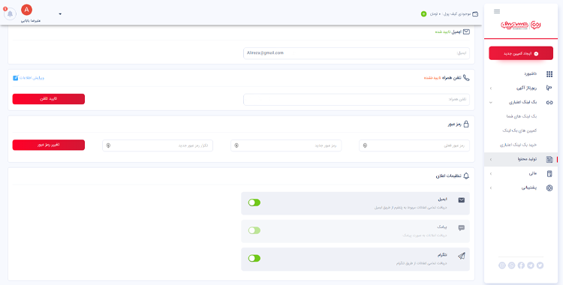Viewport: 563px width, 285px height.
Task: Click the تایید تلفن button
Action: (x=49, y=99)
